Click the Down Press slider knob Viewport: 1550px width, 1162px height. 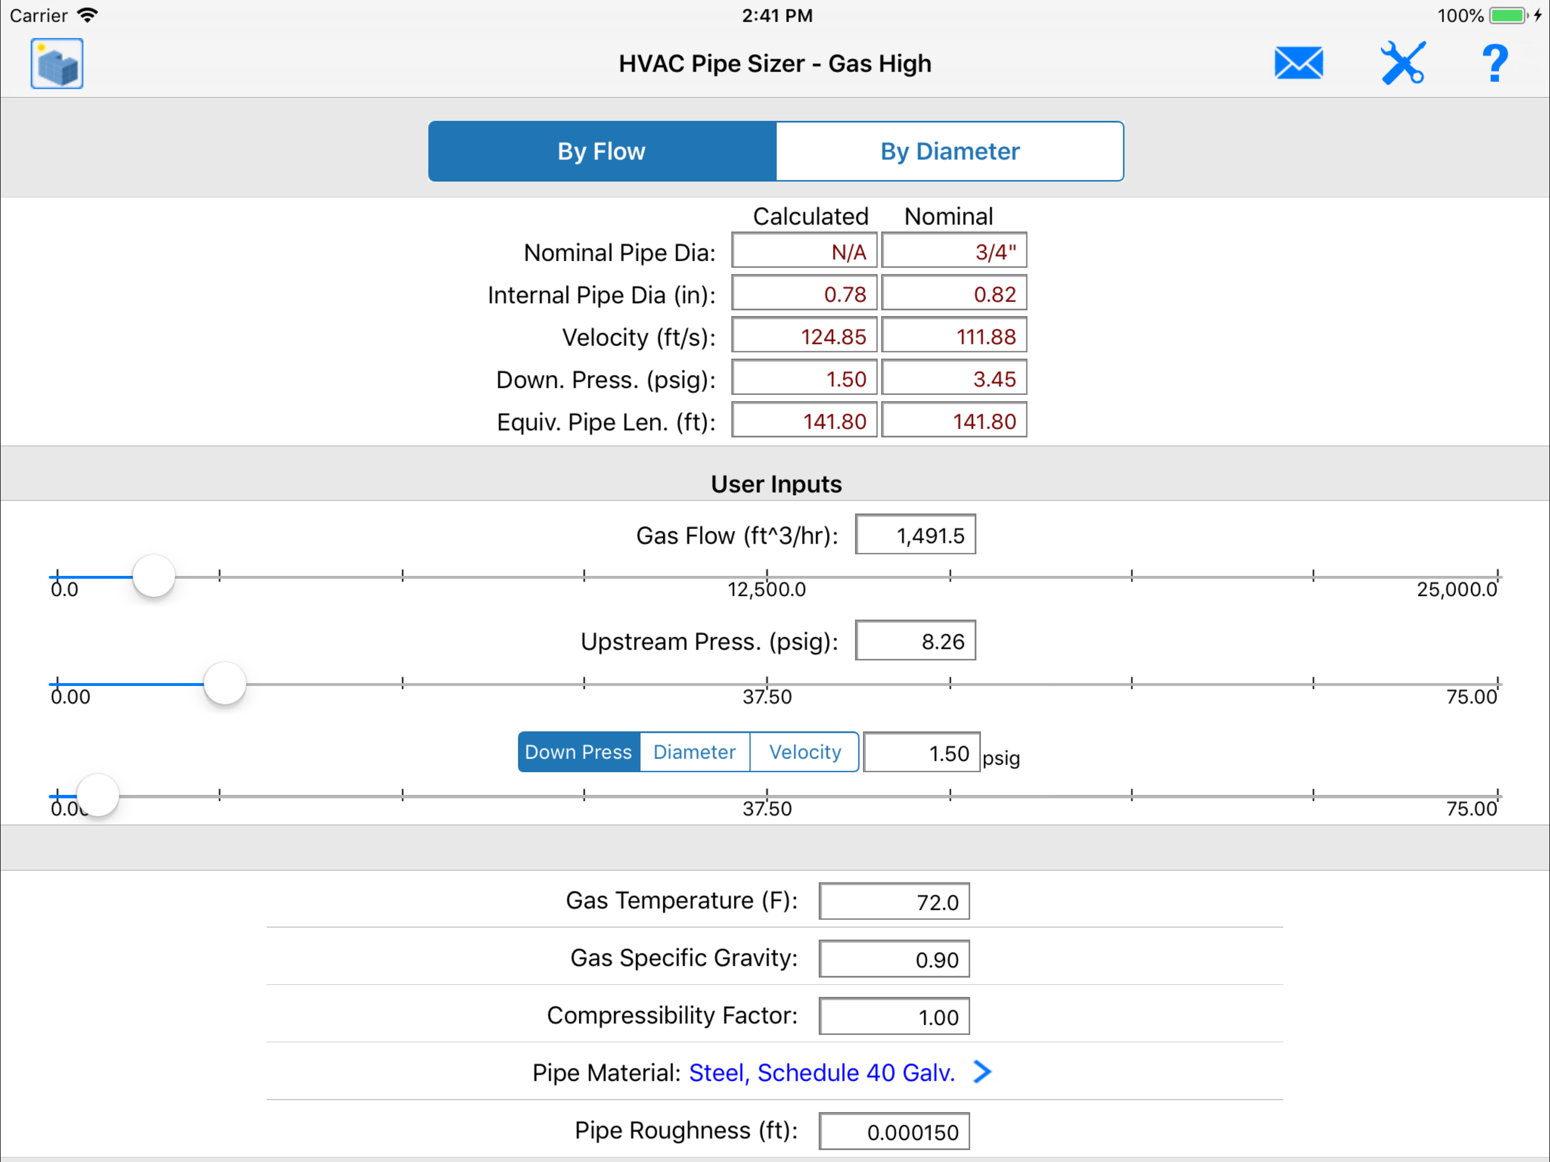tap(98, 795)
